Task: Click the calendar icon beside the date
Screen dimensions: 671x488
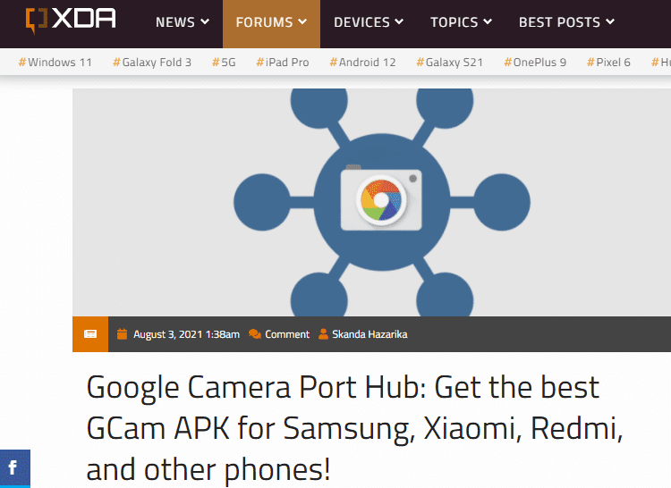Action: tap(122, 333)
